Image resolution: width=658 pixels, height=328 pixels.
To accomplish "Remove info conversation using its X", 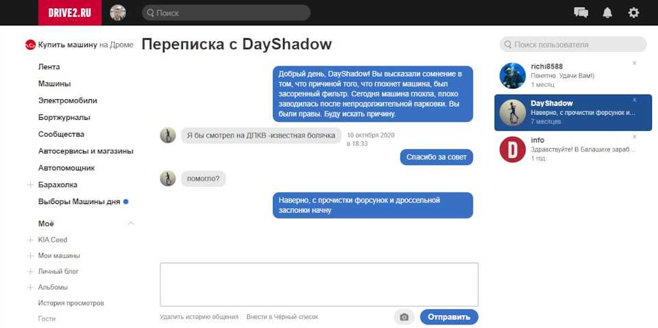I will click(x=635, y=136).
